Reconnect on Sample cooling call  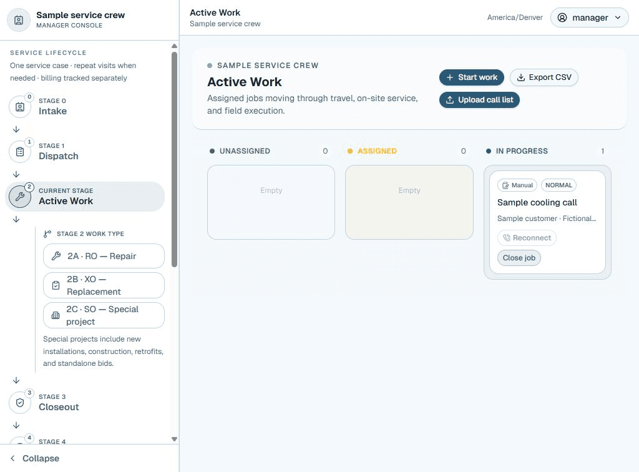527,238
